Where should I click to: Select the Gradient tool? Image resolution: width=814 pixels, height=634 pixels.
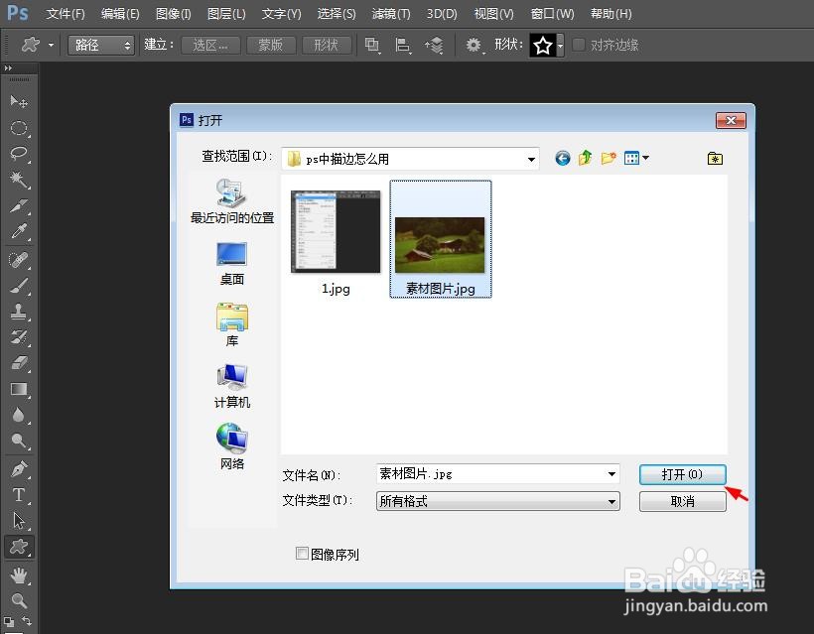19,389
